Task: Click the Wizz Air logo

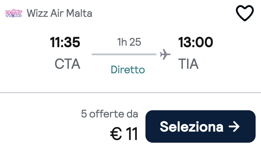Action: (14, 13)
